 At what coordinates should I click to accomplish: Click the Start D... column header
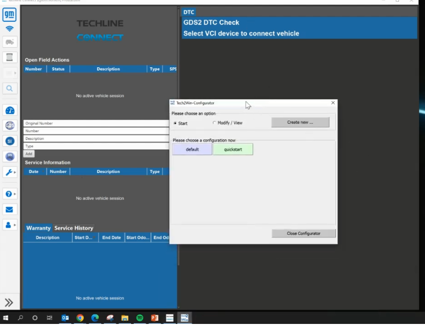point(85,238)
